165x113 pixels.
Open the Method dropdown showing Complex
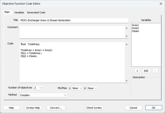click(x=43, y=95)
